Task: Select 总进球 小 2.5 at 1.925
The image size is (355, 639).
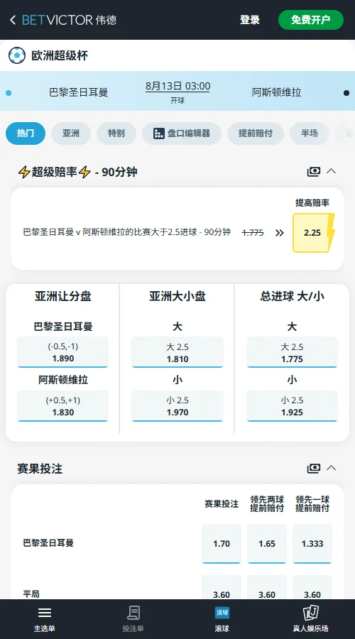Action: tap(293, 406)
